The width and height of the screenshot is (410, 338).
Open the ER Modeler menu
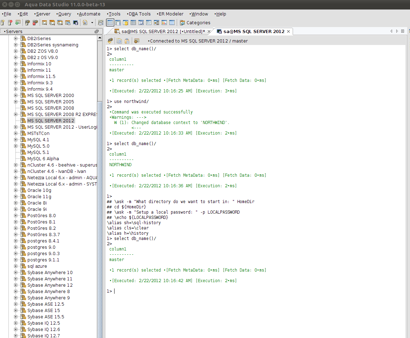point(170,14)
